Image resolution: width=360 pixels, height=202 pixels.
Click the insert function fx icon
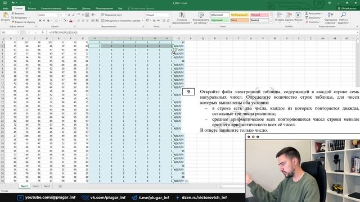43,33
